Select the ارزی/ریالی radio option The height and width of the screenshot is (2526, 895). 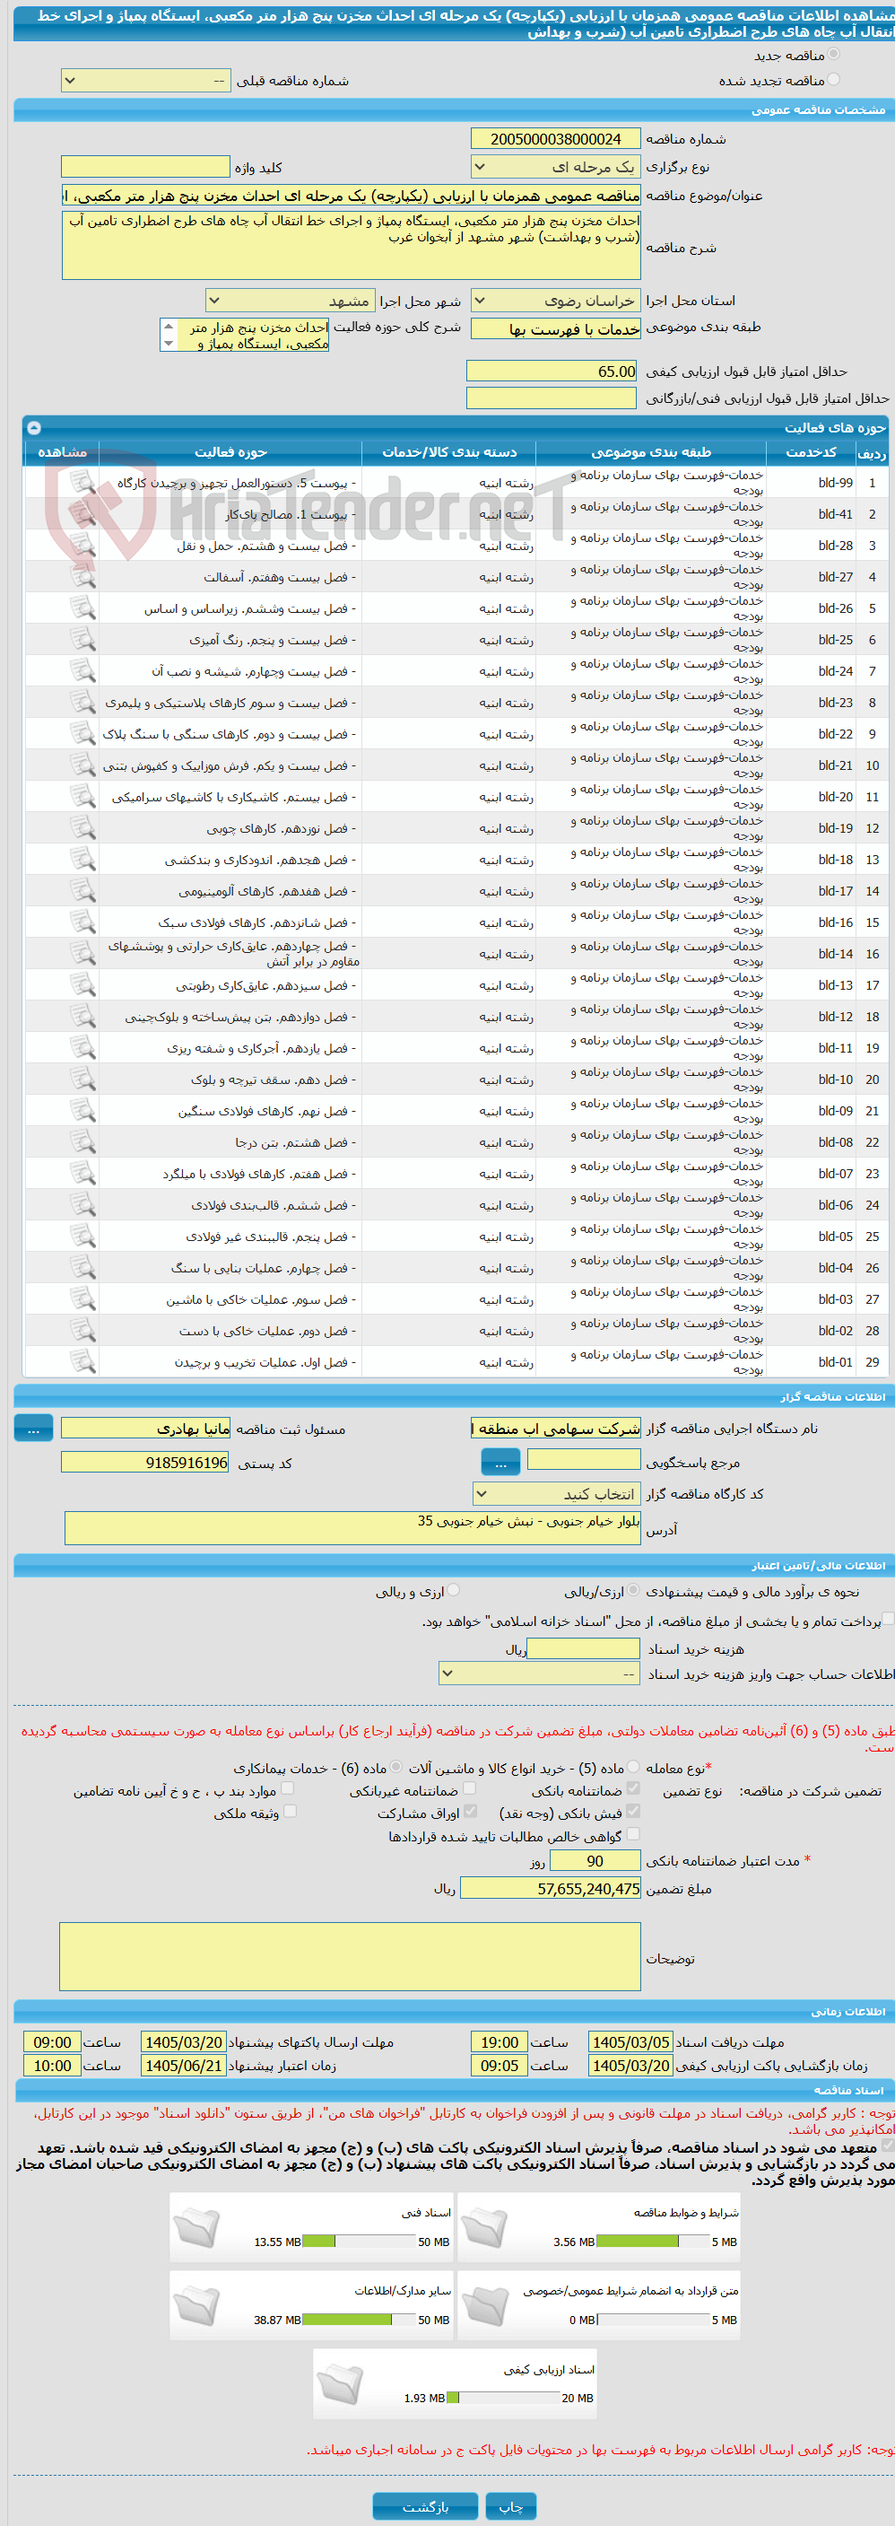click(x=634, y=1590)
